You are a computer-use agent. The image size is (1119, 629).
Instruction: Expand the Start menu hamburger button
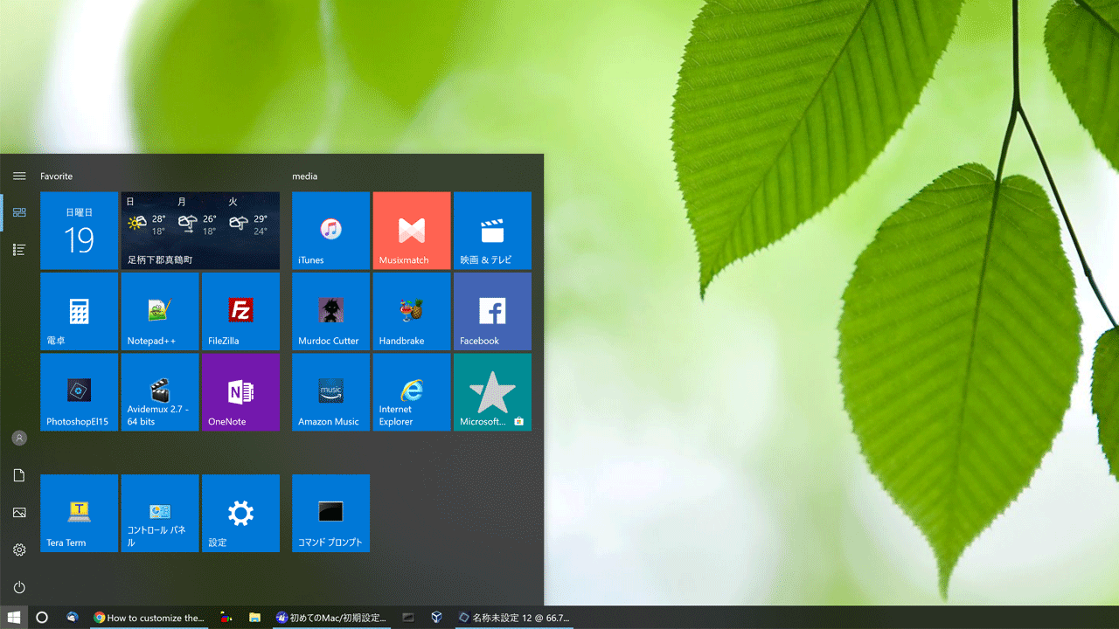(x=19, y=176)
